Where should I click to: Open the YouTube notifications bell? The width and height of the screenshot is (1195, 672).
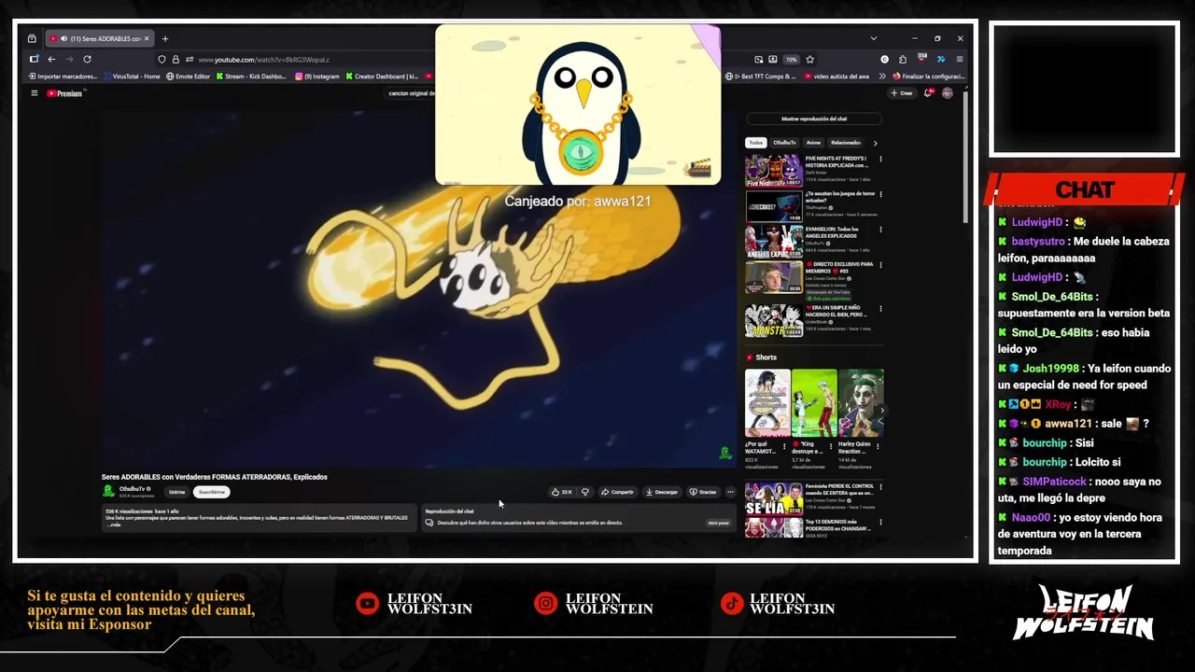click(928, 93)
